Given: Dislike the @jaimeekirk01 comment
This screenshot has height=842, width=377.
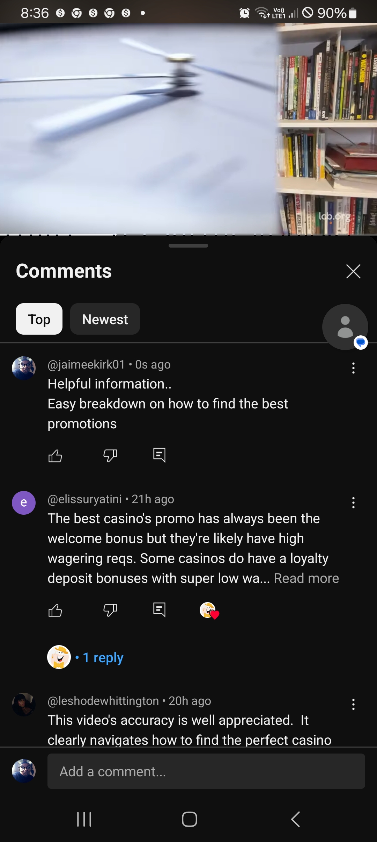Looking at the screenshot, I should [110, 456].
